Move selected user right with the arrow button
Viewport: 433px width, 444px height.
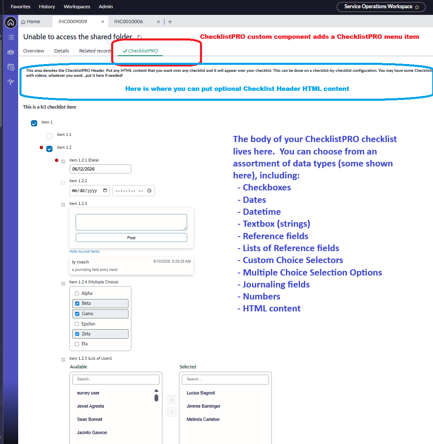click(x=172, y=400)
